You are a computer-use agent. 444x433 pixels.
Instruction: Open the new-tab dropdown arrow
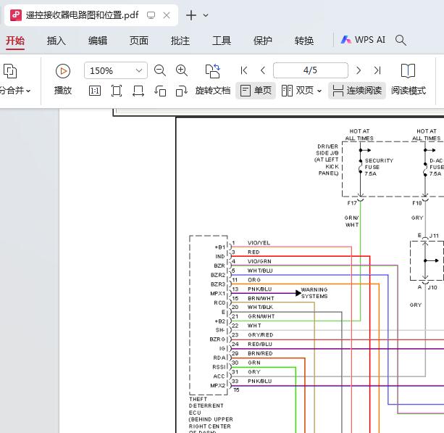(206, 15)
